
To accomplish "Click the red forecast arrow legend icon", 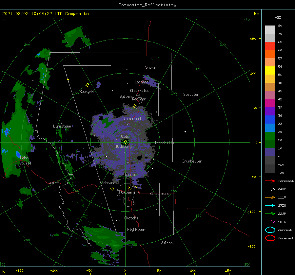I will (x=270, y=181).
